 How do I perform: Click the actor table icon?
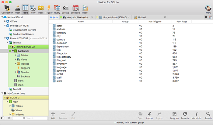click(54, 26)
